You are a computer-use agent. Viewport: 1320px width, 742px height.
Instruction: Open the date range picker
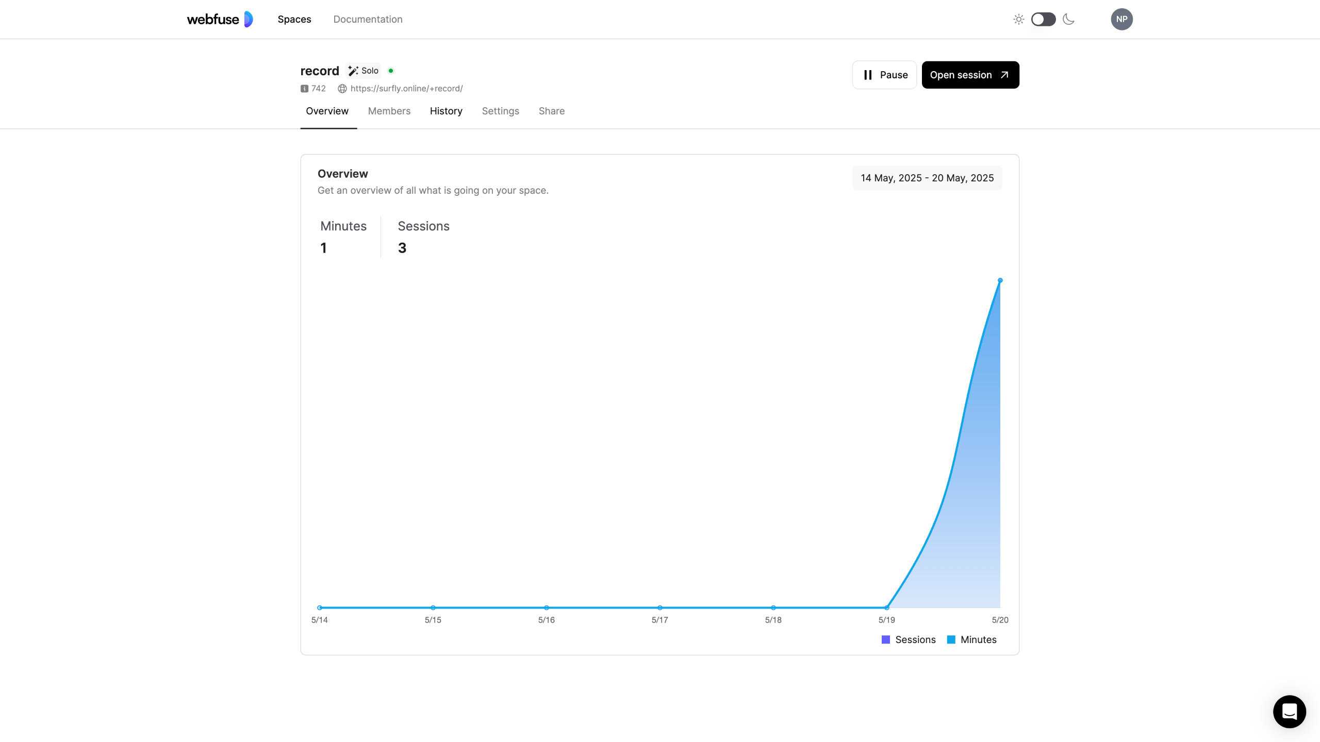tap(927, 178)
